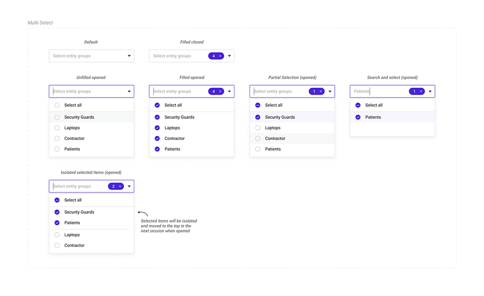Click the 4-count chip in Filled closed field

214,56
